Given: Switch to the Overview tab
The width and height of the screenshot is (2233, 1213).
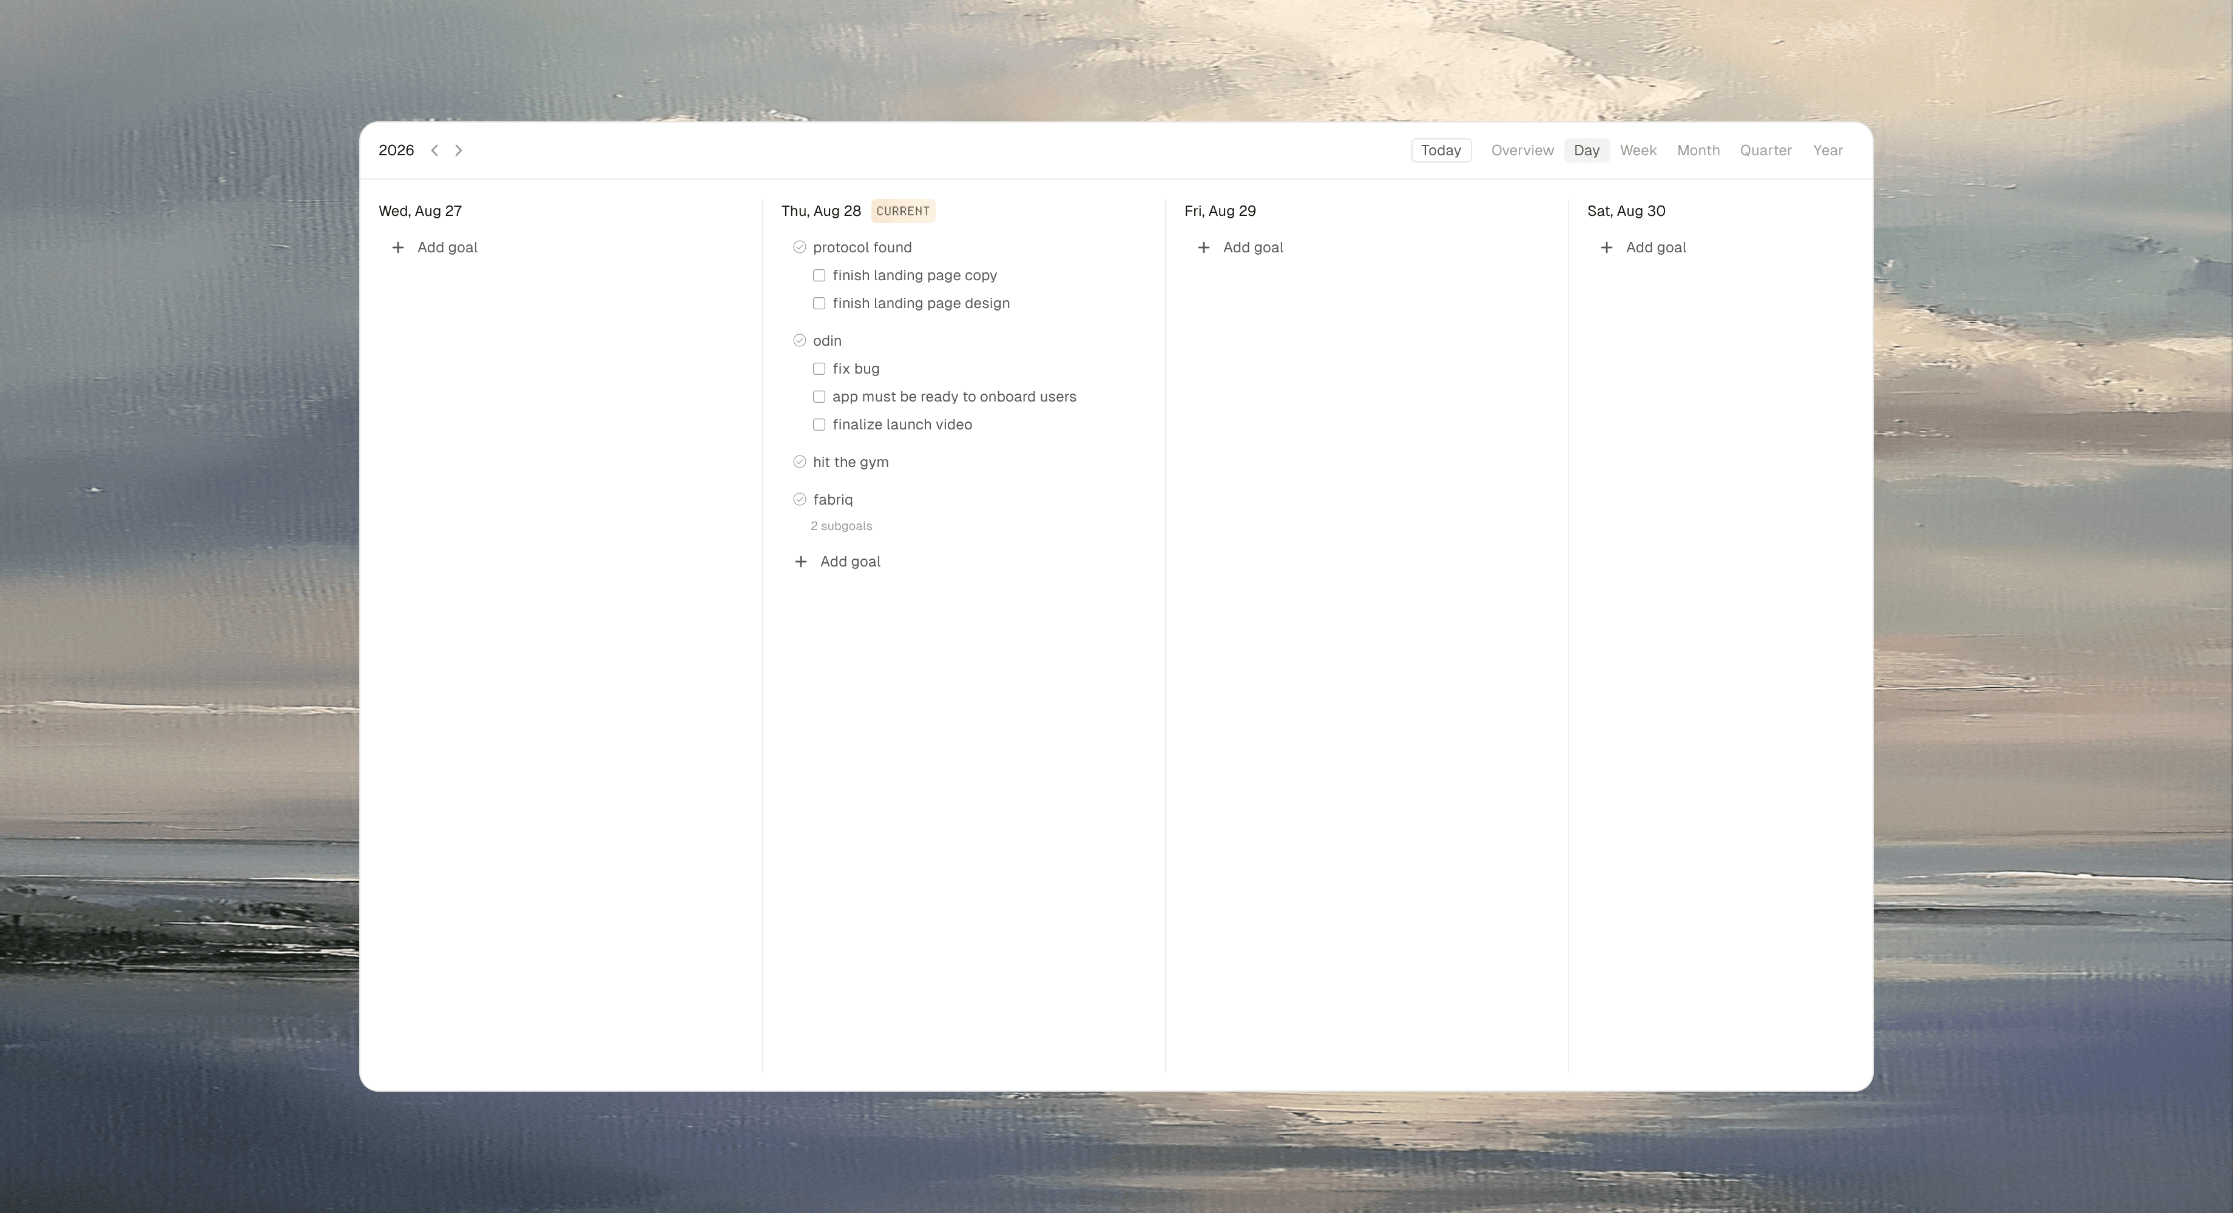Looking at the screenshot, I should (1521, 151).
